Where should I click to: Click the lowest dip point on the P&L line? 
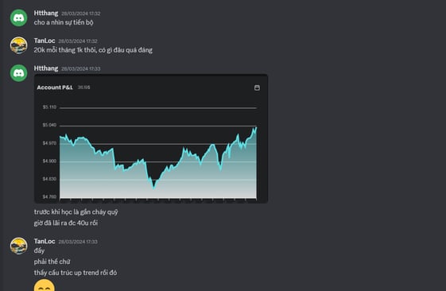(154, 188)
